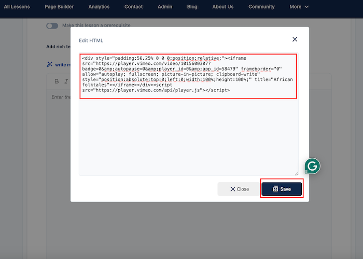Save the edited HTML
This screenshot has width=363, height=259.
(282, 189)
